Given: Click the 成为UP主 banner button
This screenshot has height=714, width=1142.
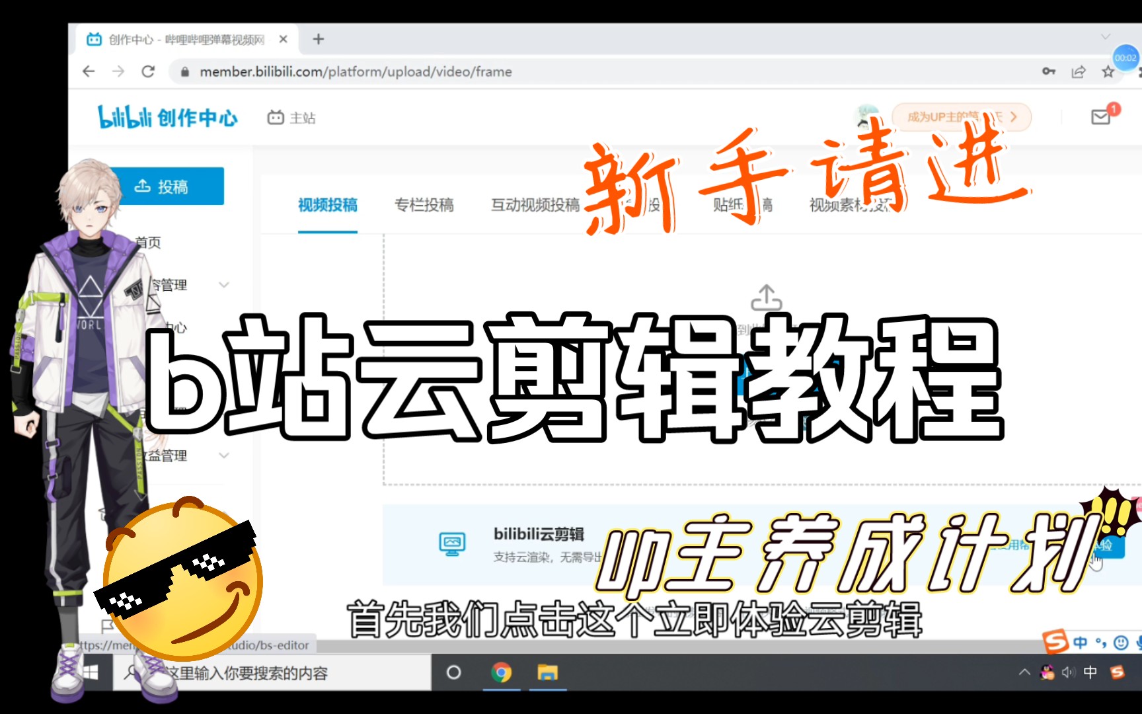Looking at the screenshot, I should [x=962, y=117].
